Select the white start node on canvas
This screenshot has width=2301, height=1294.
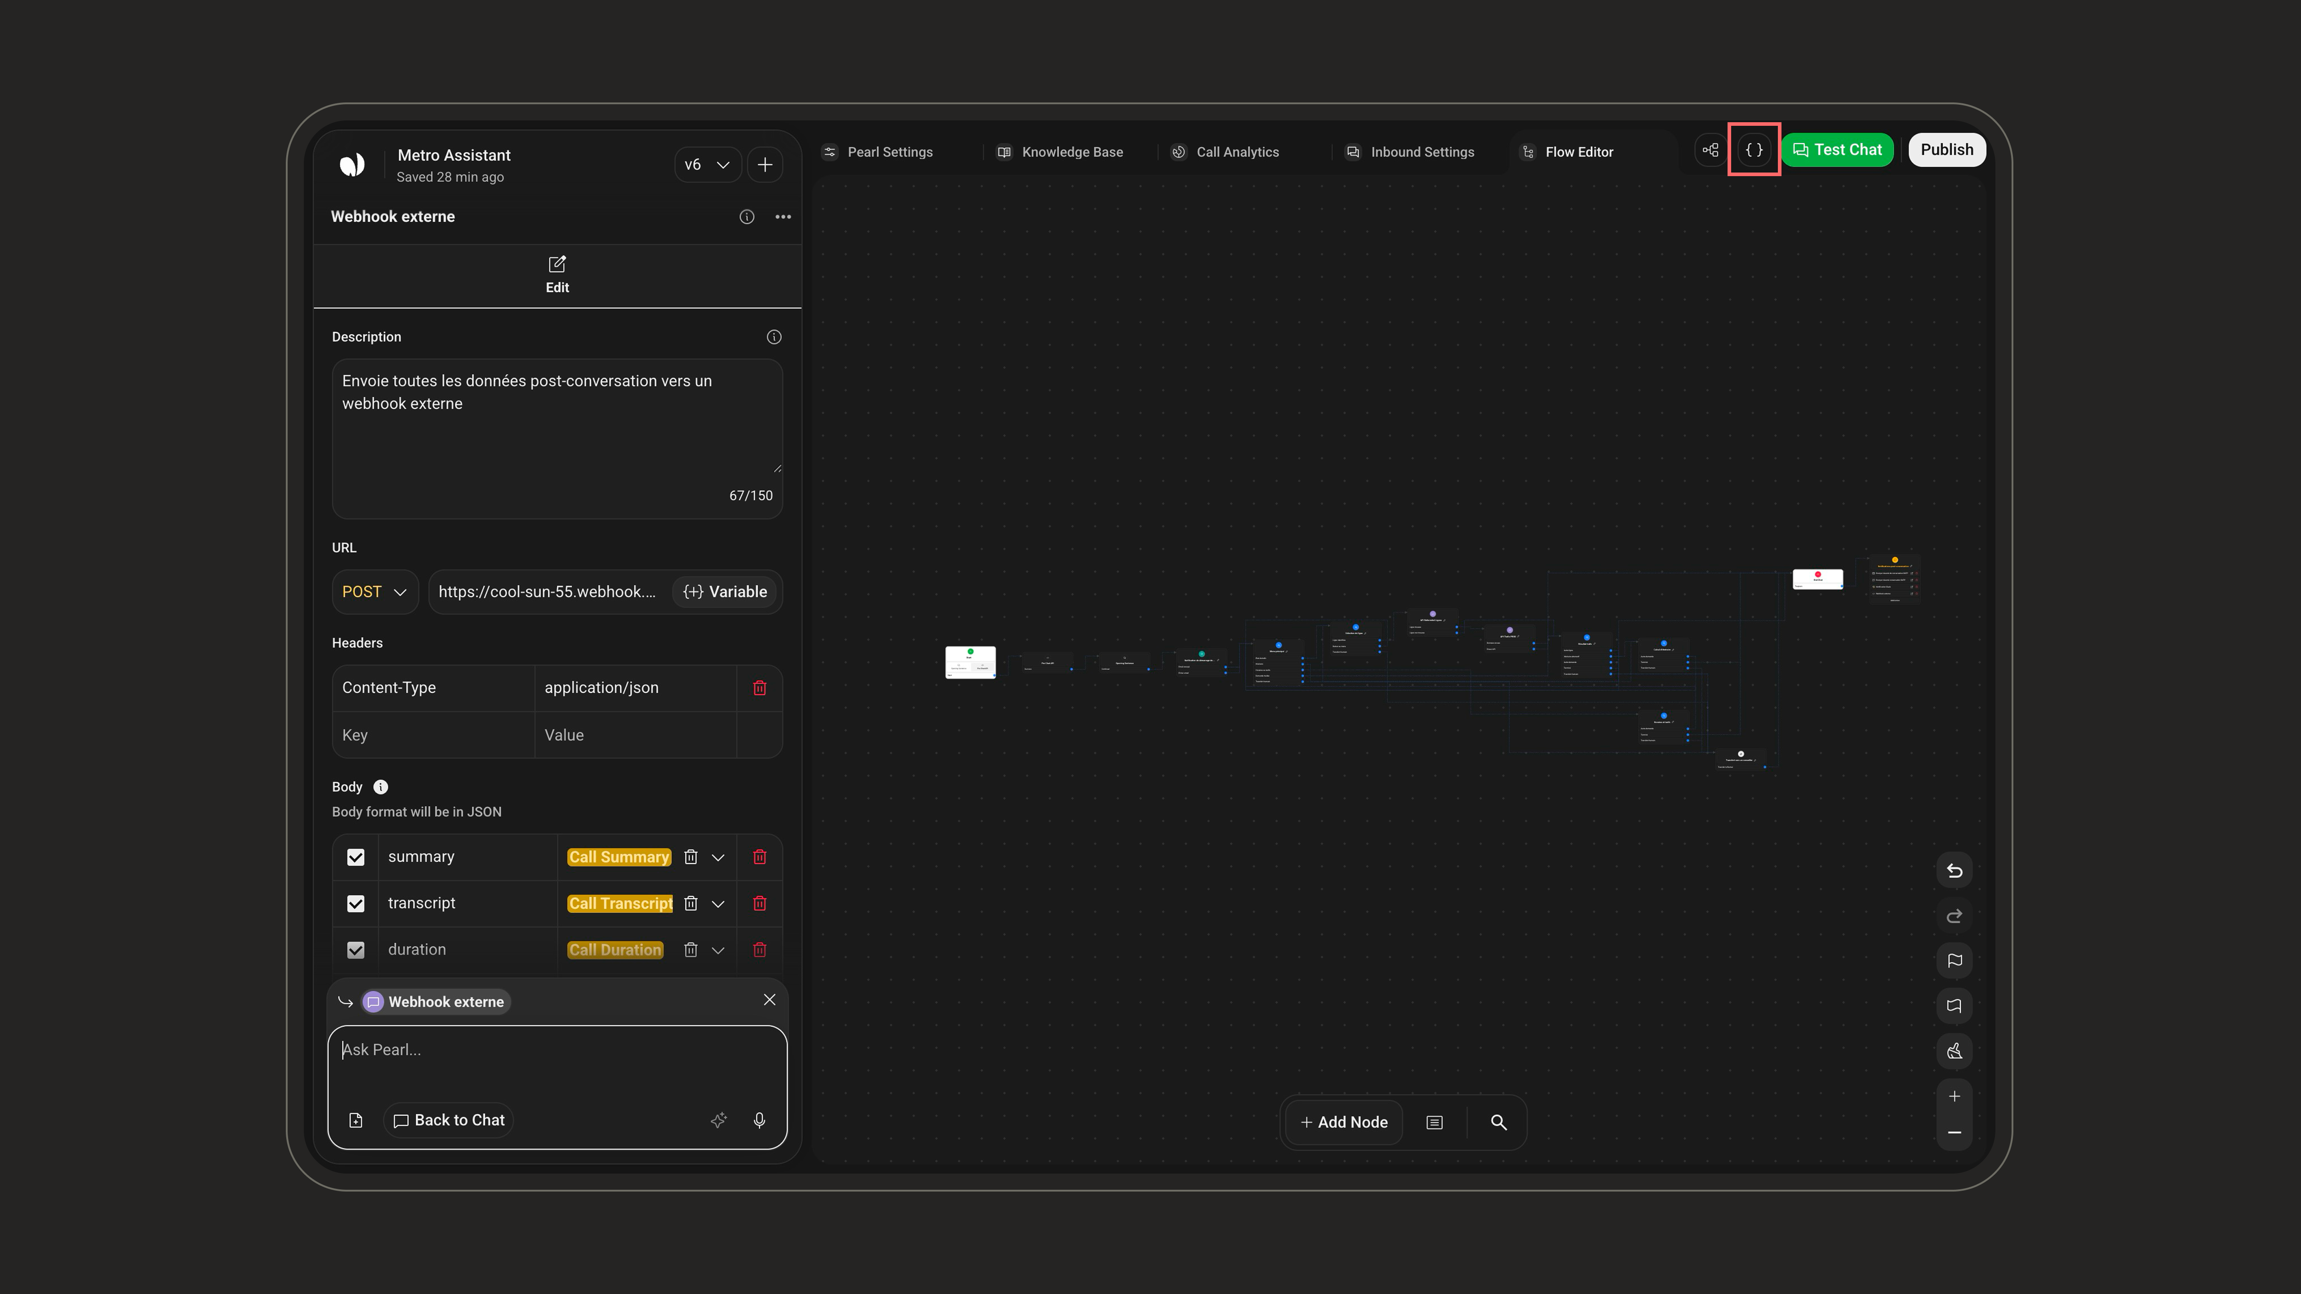point(970,663)
